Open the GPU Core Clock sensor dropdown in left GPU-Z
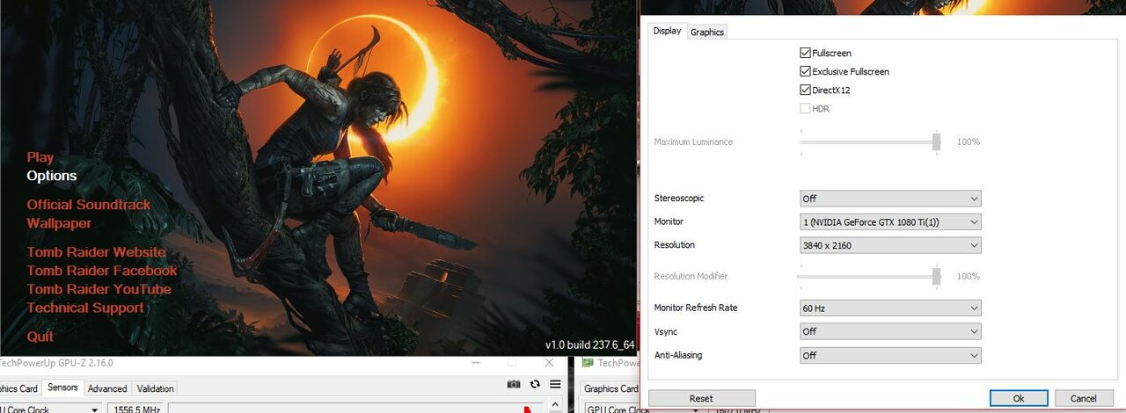This screenshot has width=1126, height=413. pos(50,409)
